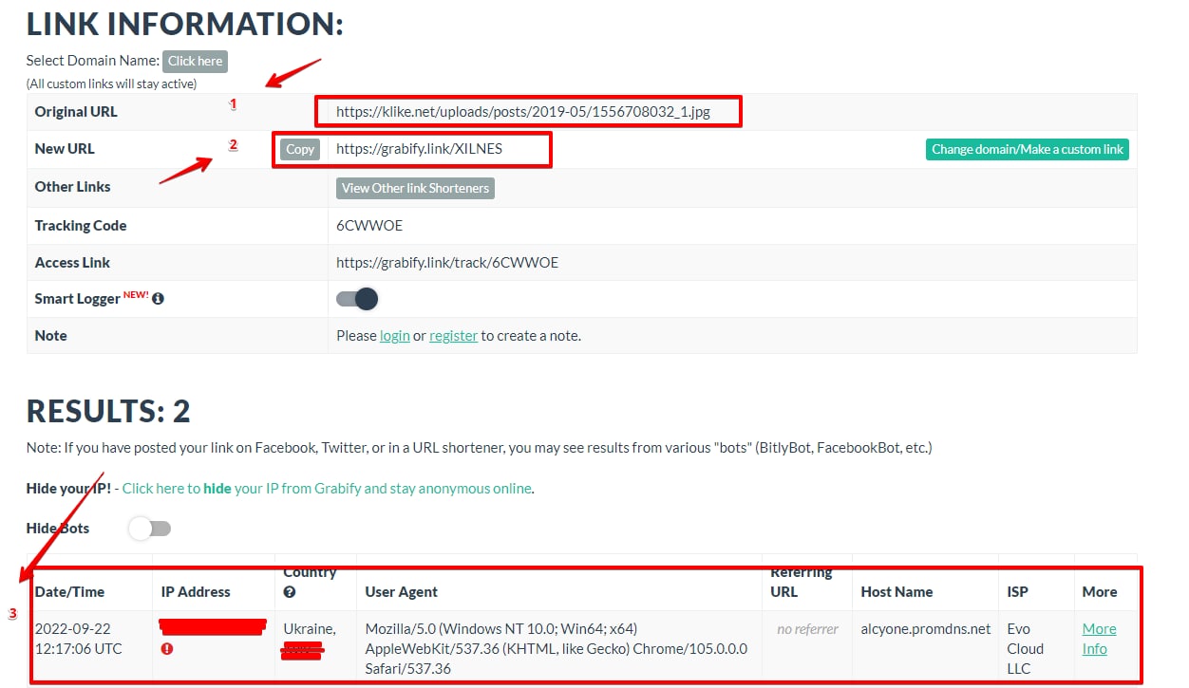
Task: Click the LINK INFORMATION heading
Action: (x=184, y=24)
